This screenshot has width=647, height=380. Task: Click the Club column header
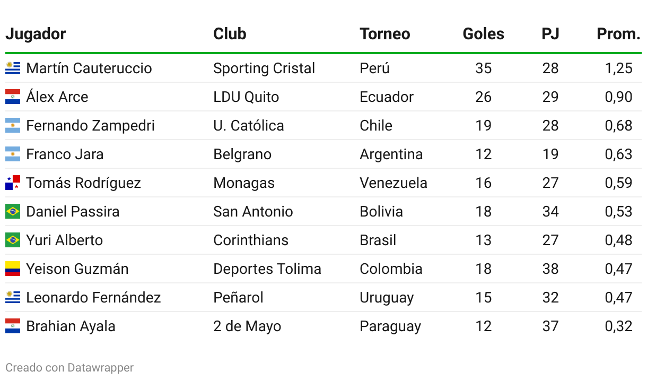click(230, 34)
